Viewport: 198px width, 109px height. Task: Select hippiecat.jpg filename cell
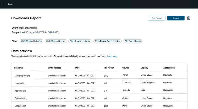coord(20,91)
